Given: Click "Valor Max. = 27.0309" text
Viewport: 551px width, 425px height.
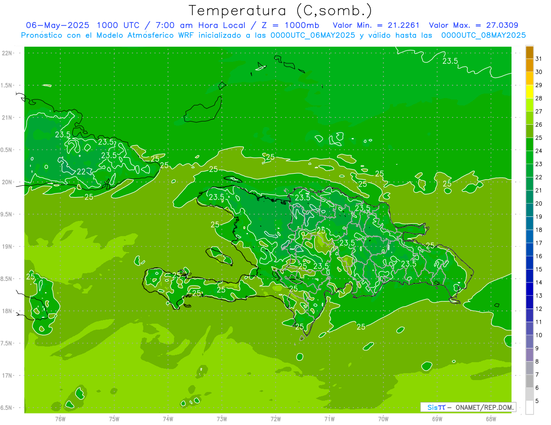Looking at the screenshot, I should coord(474,25).
